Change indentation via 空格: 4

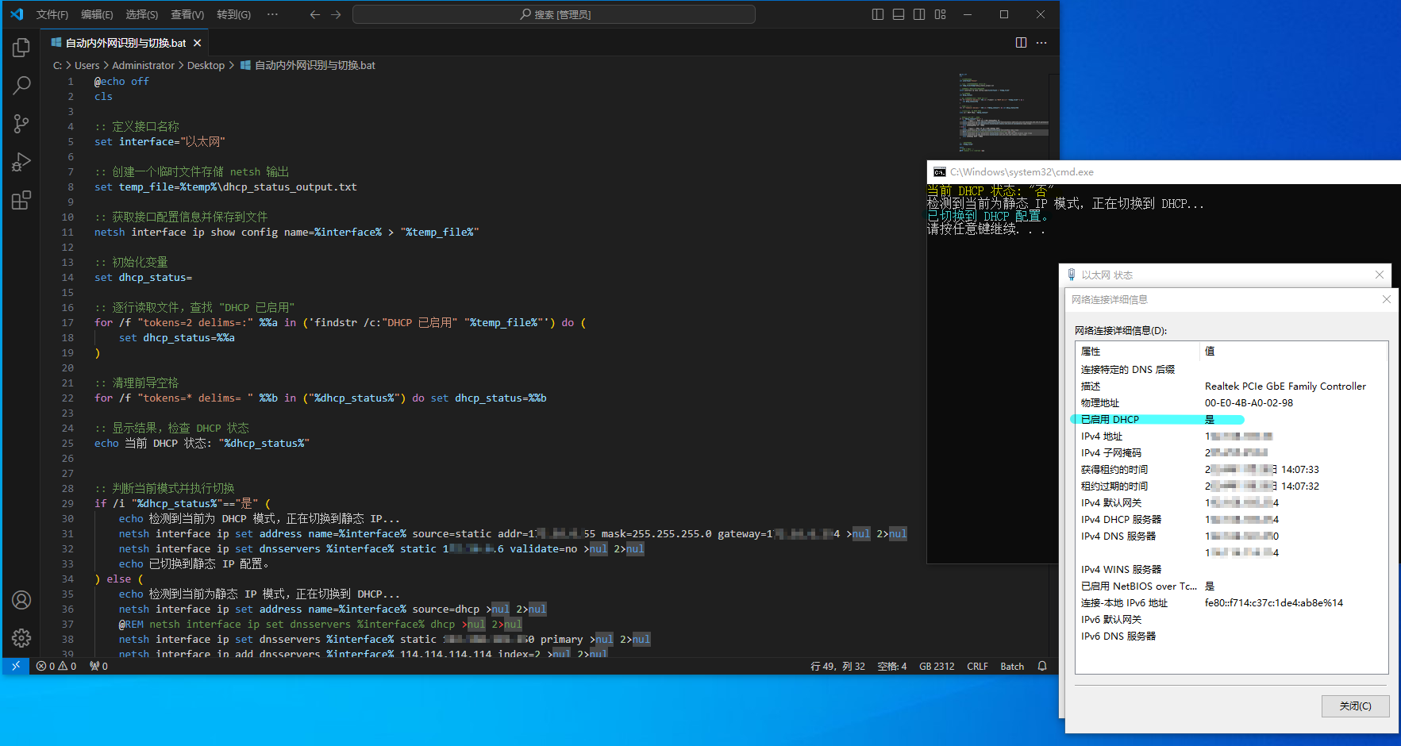pyautogui.click(x=892, y=666)
